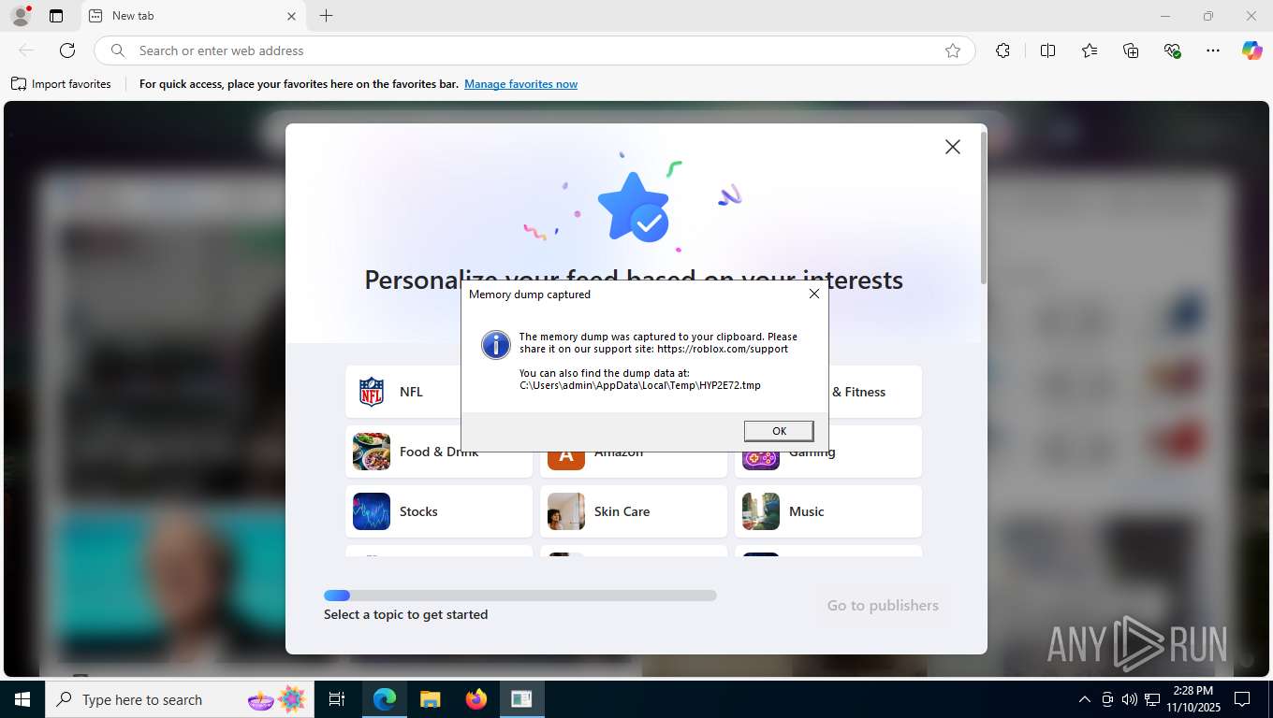Open the Favorites list icon

click(1090, 50)
